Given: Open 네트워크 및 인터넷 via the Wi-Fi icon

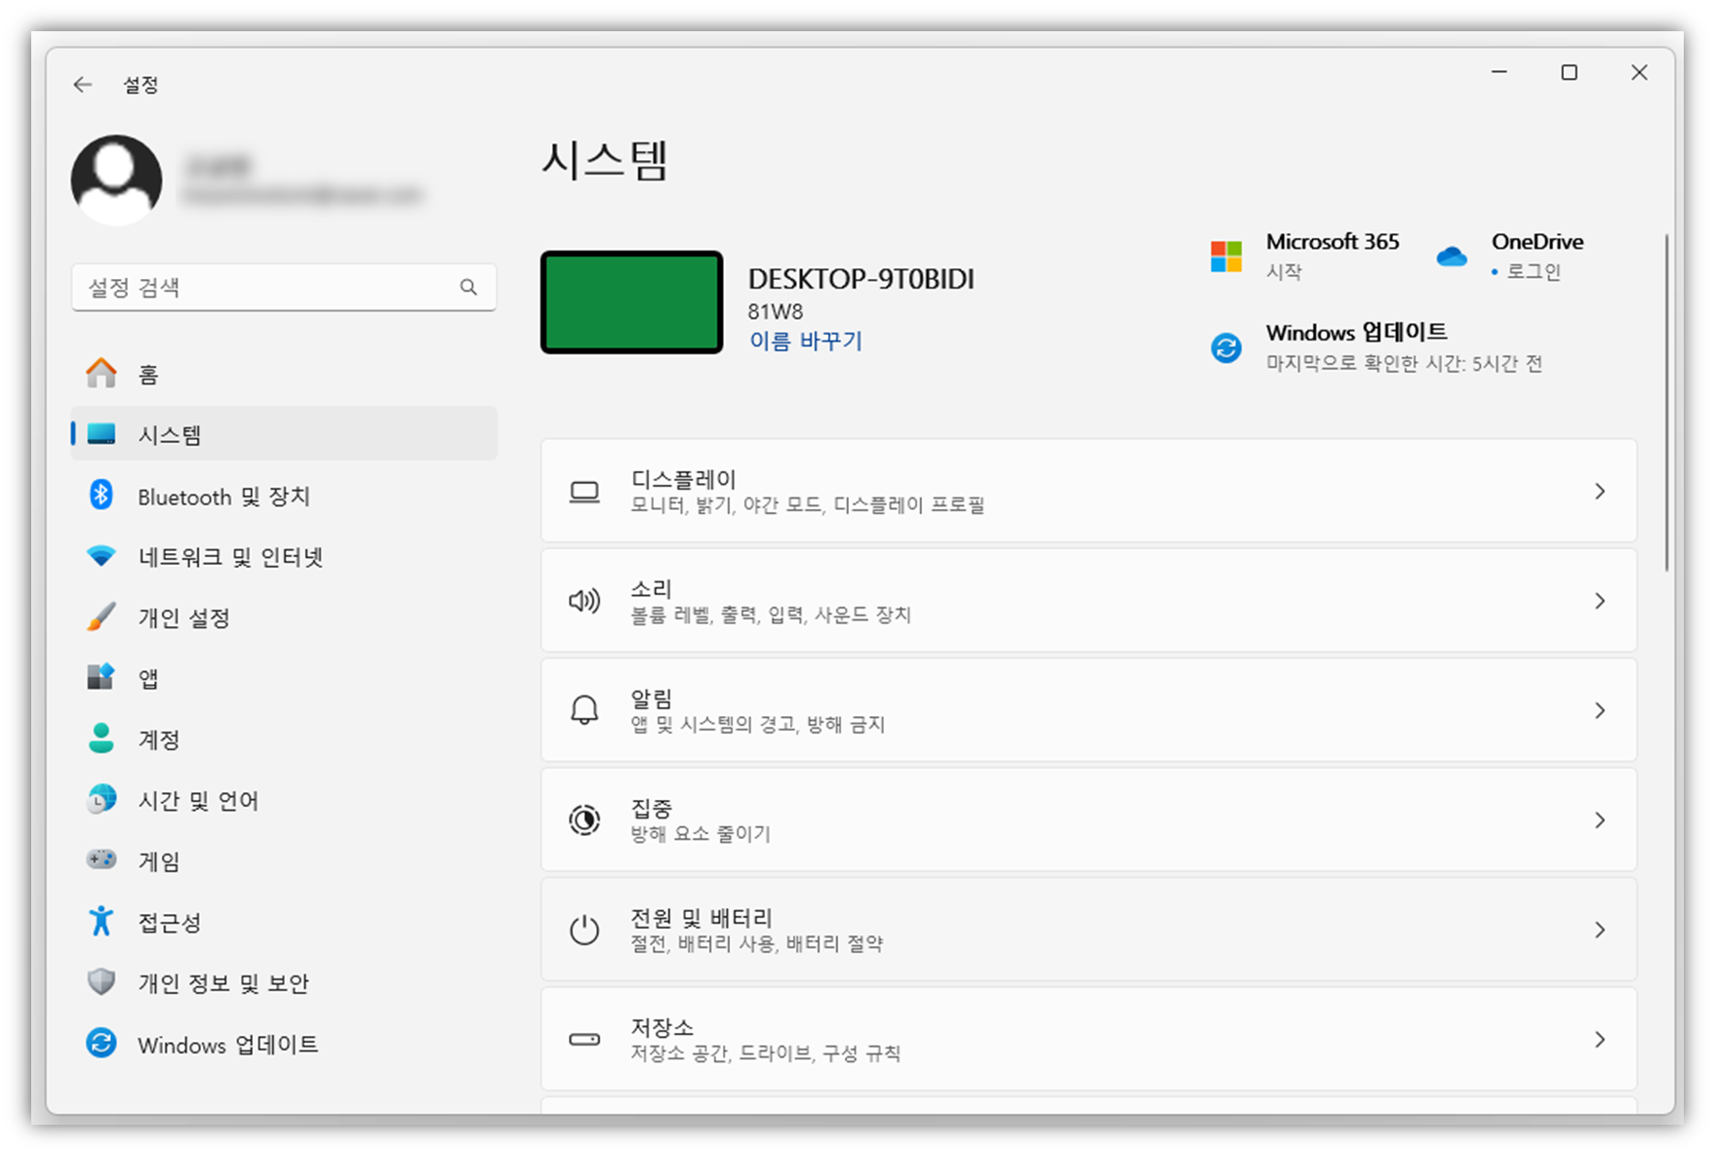Looking at the screenshot, I should click(100, 556).
